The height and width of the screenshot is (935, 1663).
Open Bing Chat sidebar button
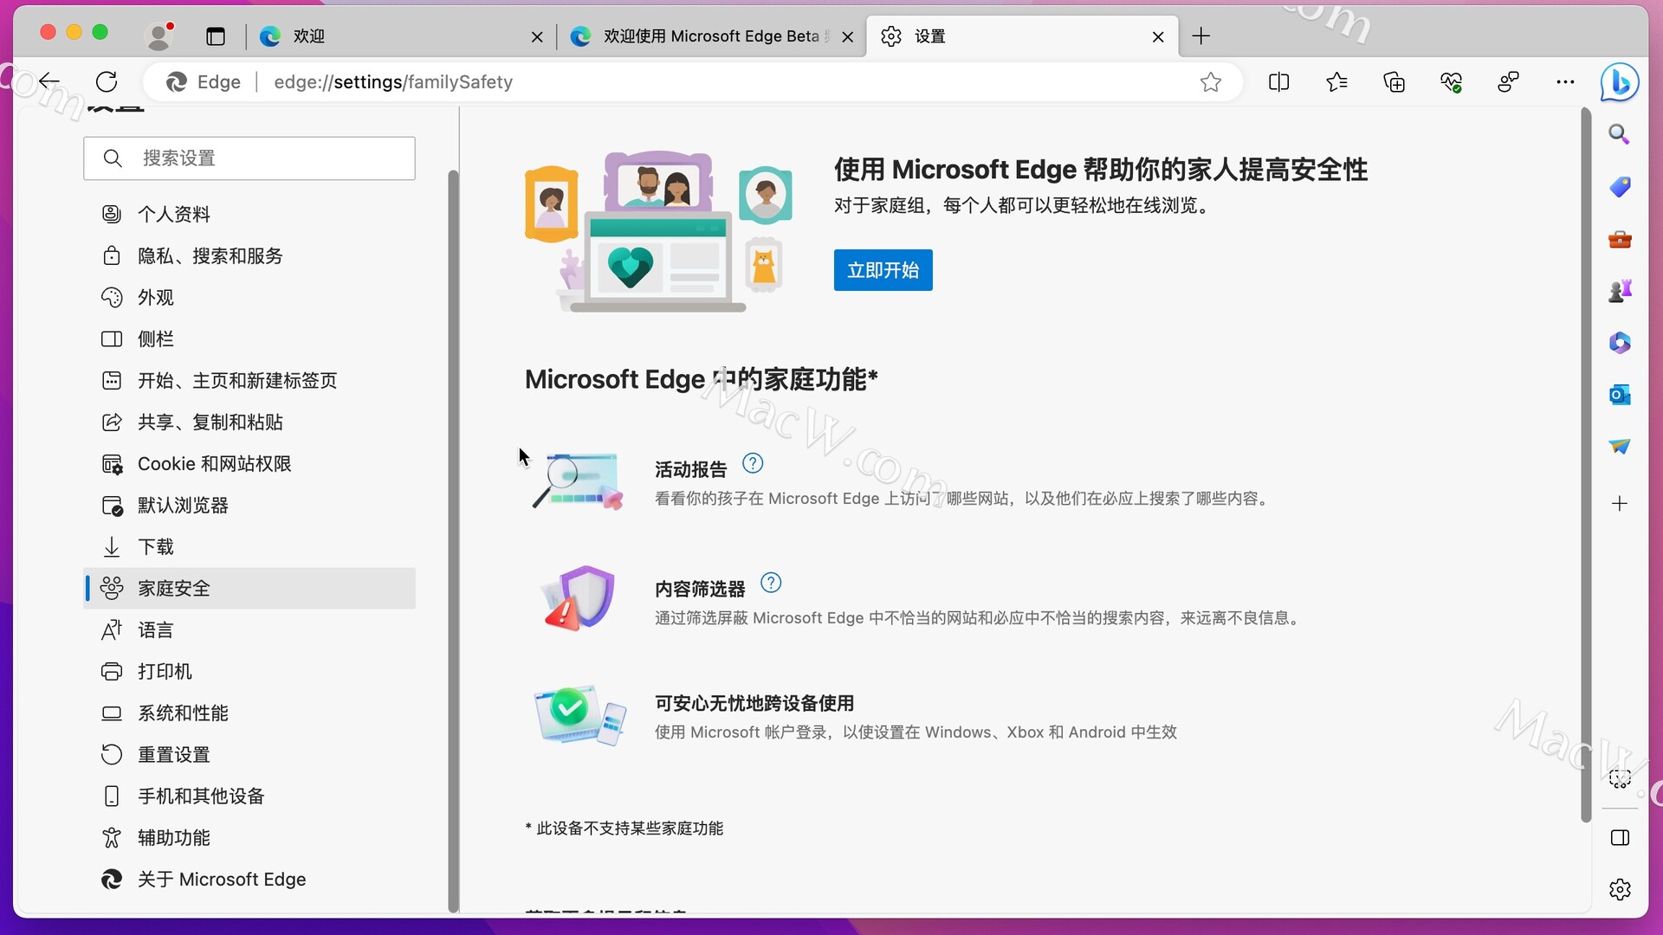click(x=1620, y=82)
